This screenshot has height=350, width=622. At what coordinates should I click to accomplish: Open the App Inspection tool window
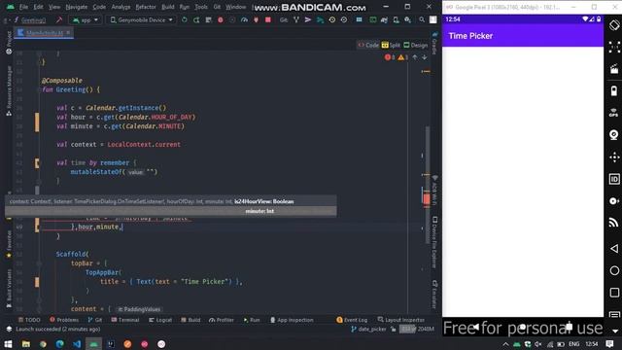292,320
